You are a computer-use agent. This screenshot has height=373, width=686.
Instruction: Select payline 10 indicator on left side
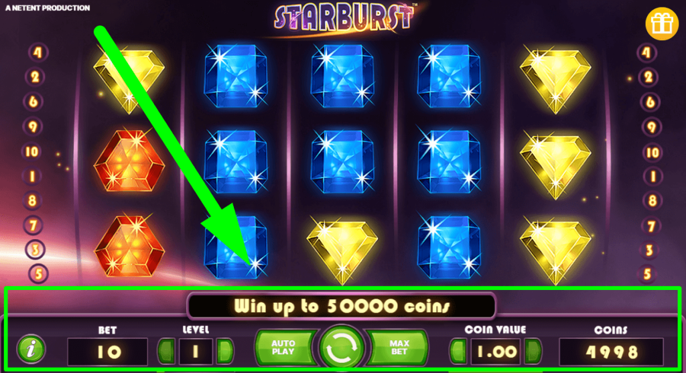[x=32, y=152]
